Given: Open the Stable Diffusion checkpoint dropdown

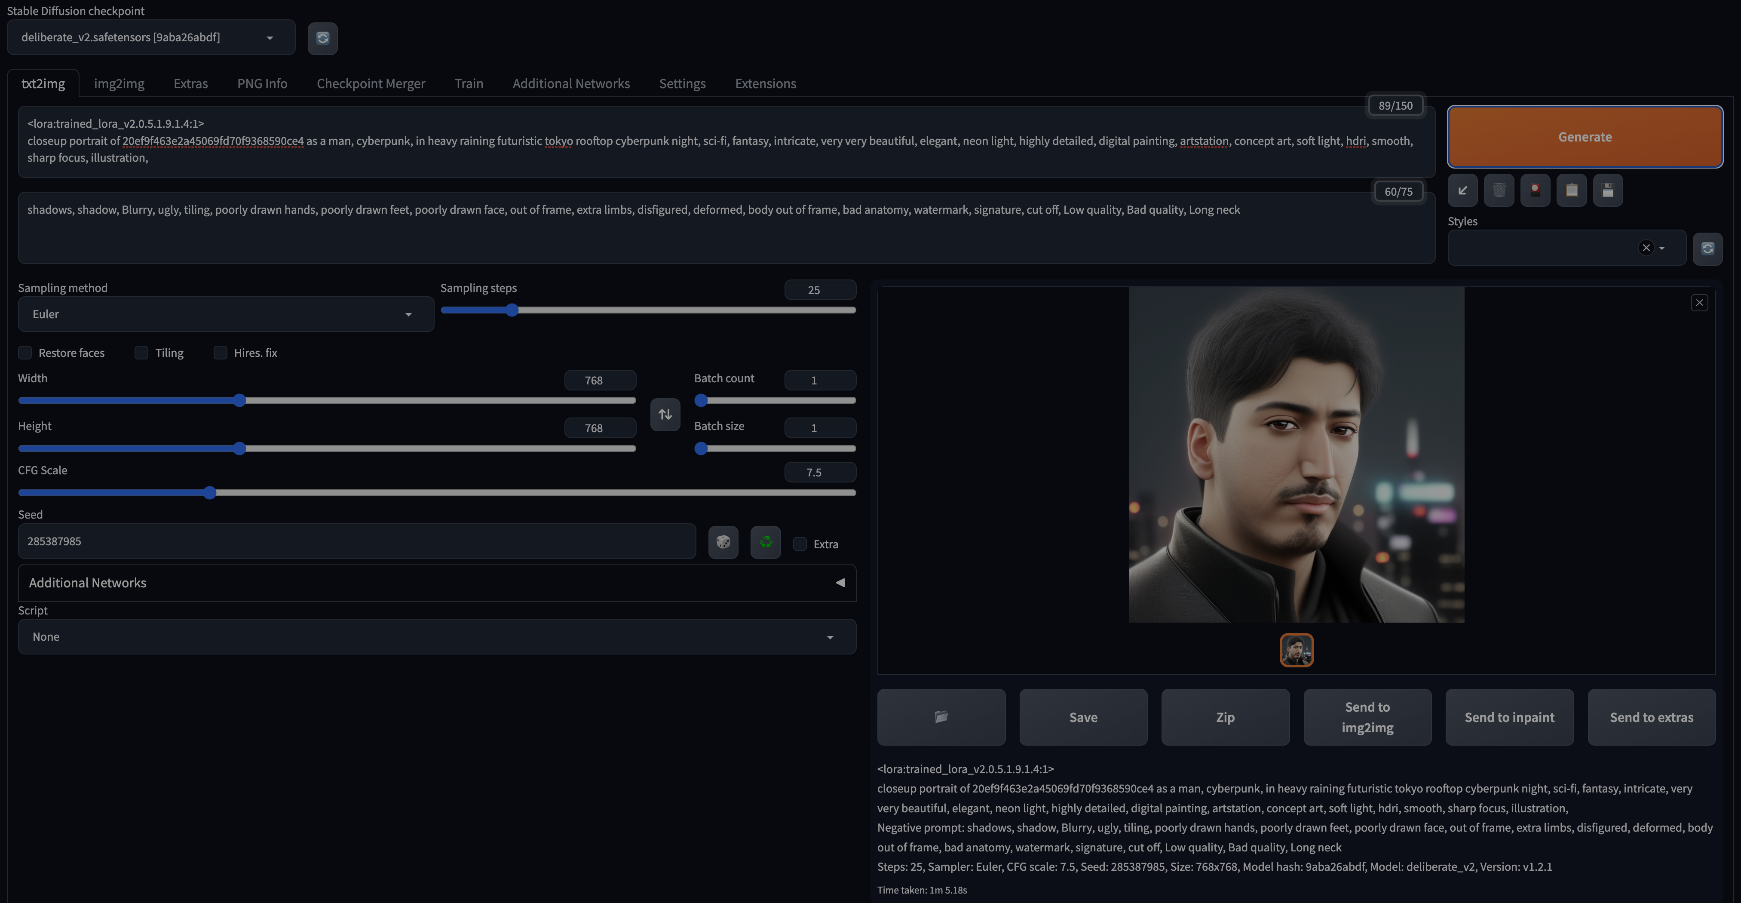Looking at the screenshot, I should 150,37.
